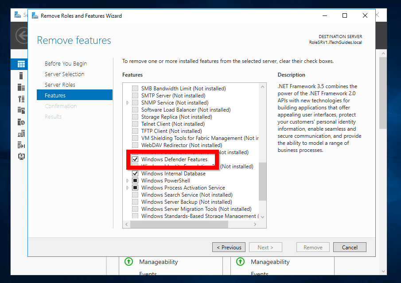Click the Previous button
This screenshot has width=401, height=283.
point(229,247)
